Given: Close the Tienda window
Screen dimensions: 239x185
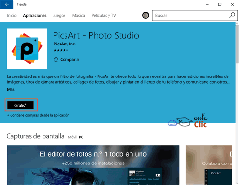Looking at the screenshot, I should (232, 4).
